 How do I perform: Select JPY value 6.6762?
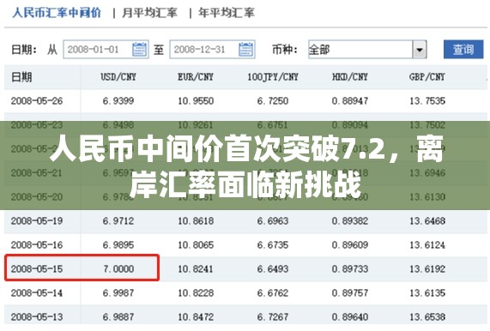pos(273,293)
